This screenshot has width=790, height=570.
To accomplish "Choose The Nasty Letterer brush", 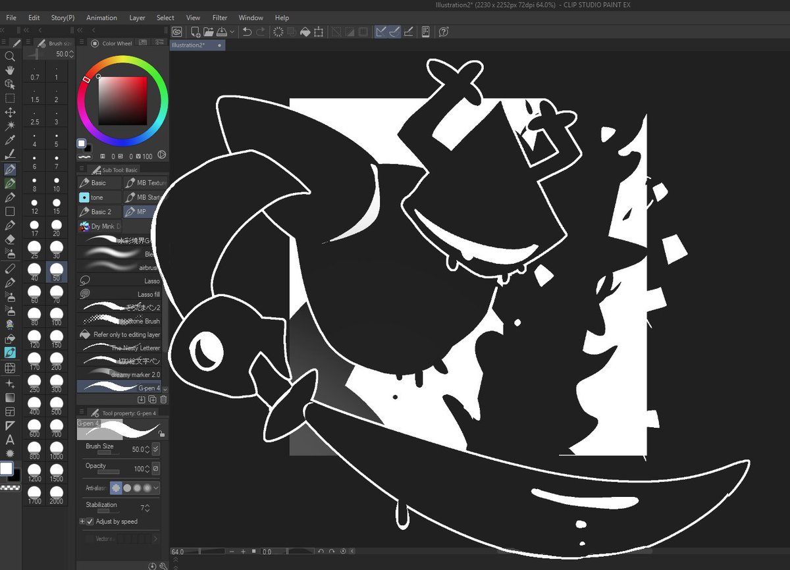I will tap(119, 348).
